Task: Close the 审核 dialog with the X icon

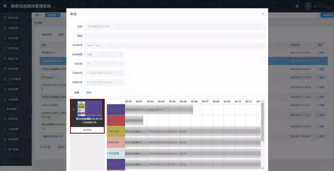Action: tap(263, 14)
